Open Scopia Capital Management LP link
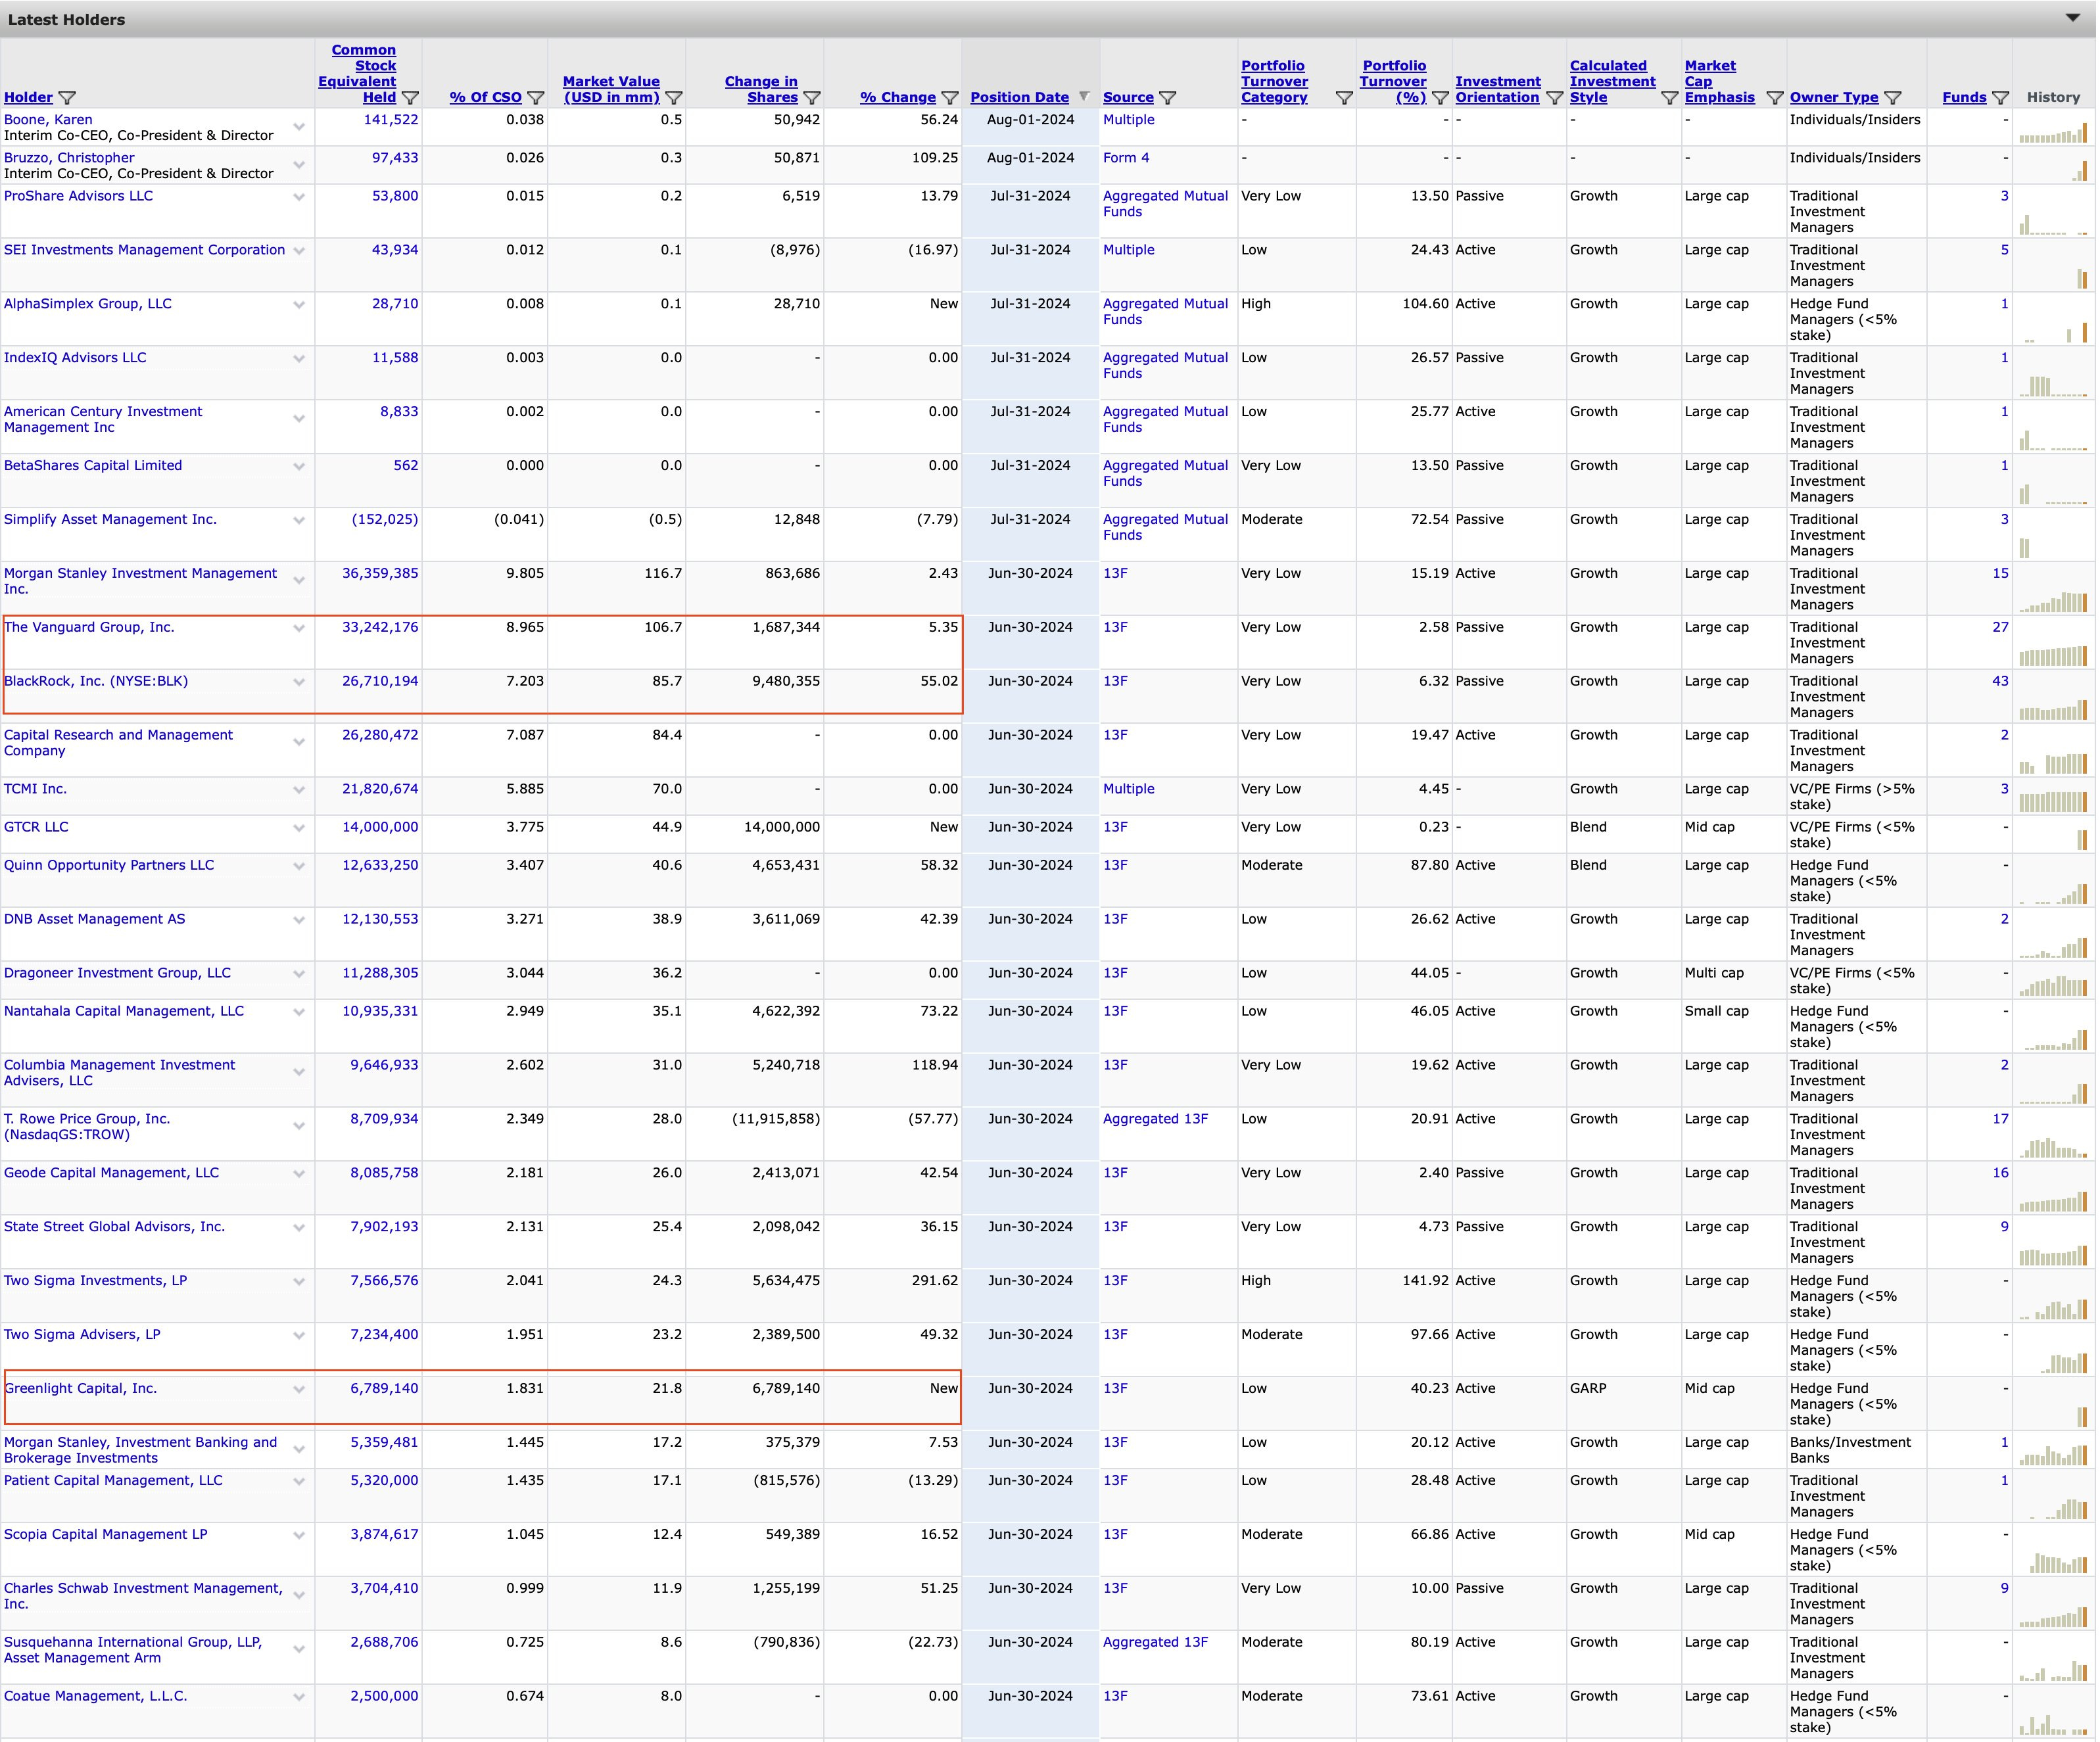This screenshot has width=2100, height=1742. [x=106, y=1534]
